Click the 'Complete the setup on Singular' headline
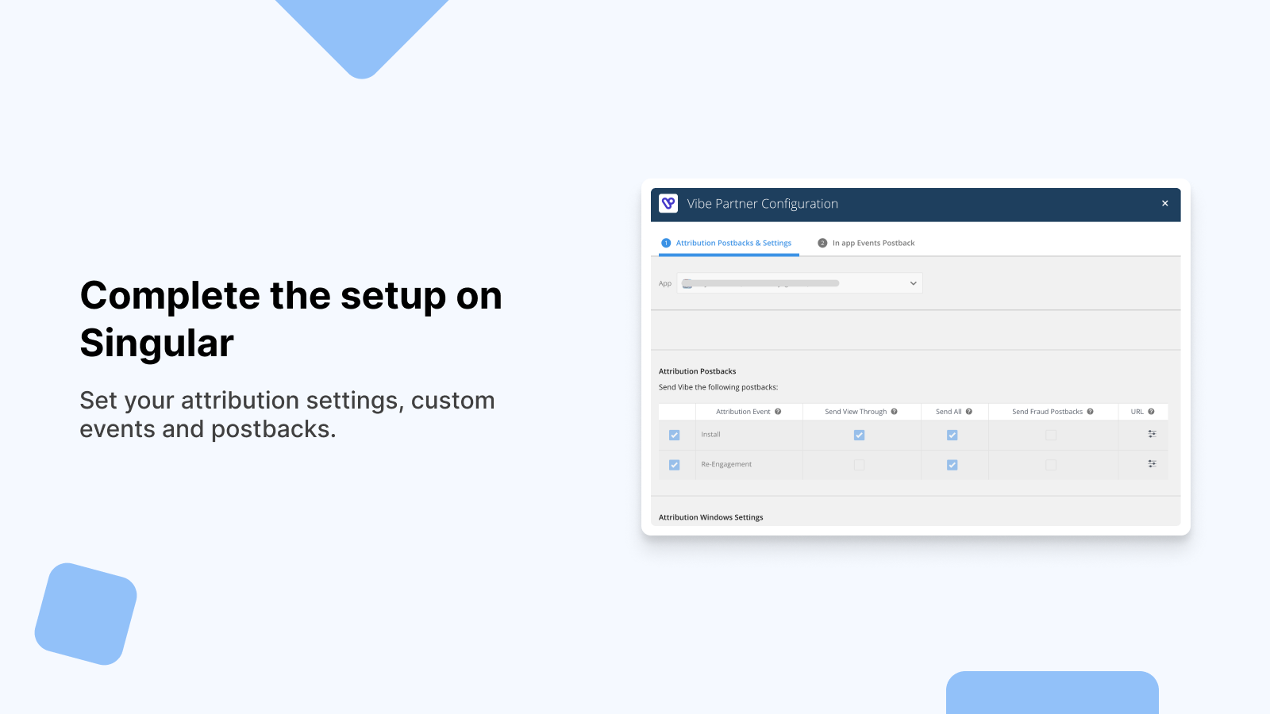1270x714 pixels. (291, 319)
